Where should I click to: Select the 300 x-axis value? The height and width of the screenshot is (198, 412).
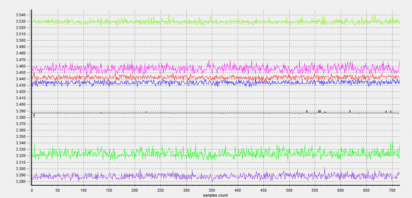(186, 190)
